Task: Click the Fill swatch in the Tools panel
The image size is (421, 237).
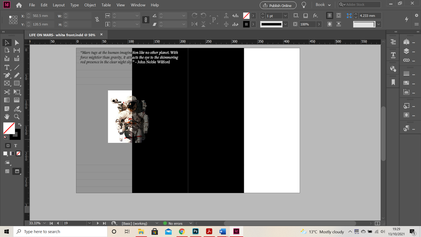Action: pyautogui.click(x=9, y=128)
